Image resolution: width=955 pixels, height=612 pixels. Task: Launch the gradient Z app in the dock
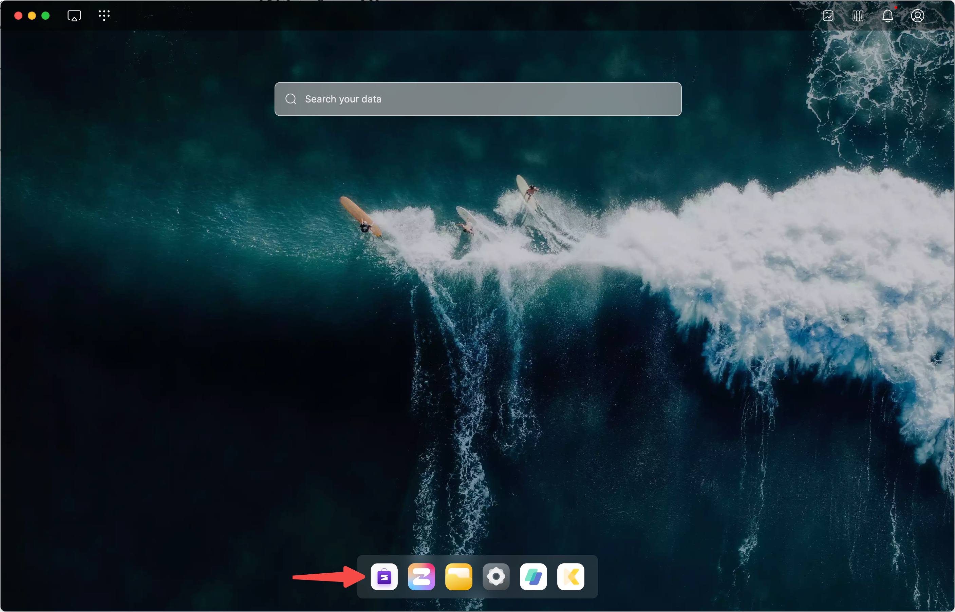coord(422,576)
